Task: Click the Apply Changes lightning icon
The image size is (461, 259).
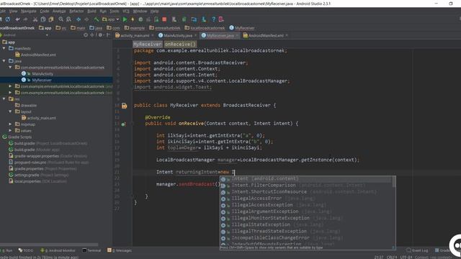Action: [133, 19]
